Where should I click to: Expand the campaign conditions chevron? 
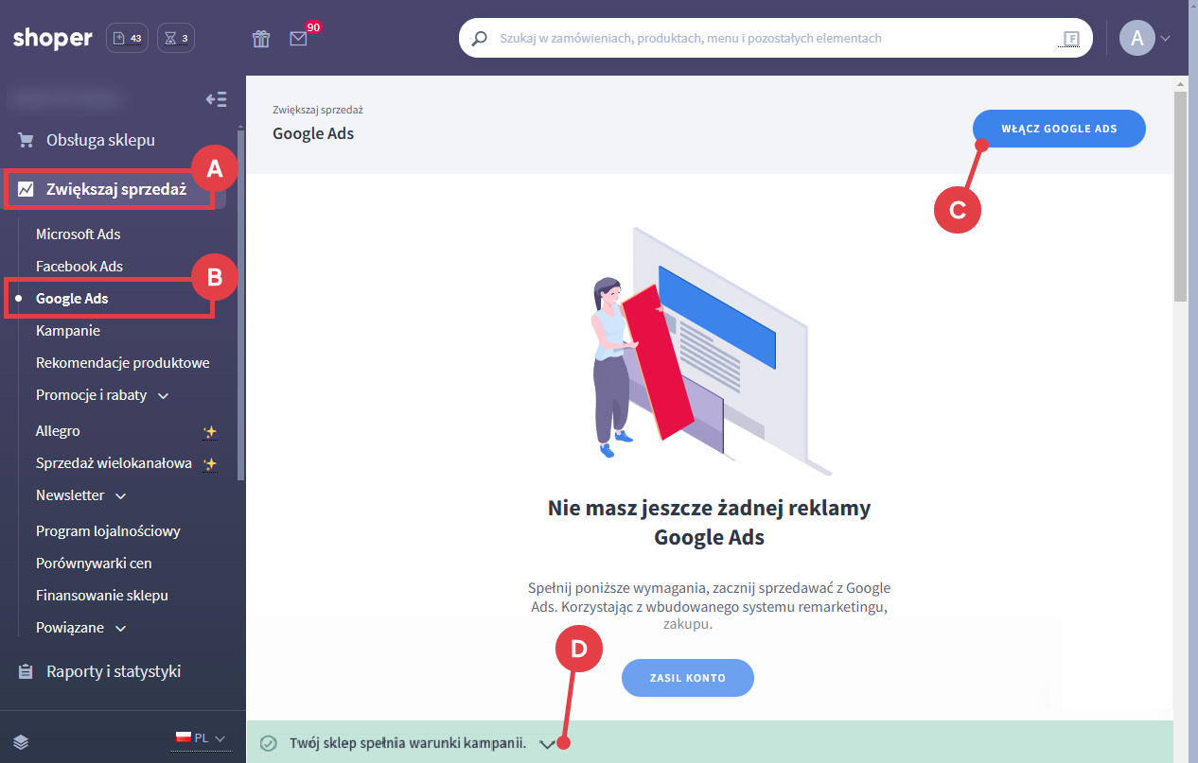(x=546, y=744)
